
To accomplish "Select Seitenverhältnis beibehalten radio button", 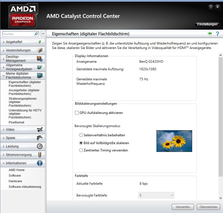I will 81,135.
